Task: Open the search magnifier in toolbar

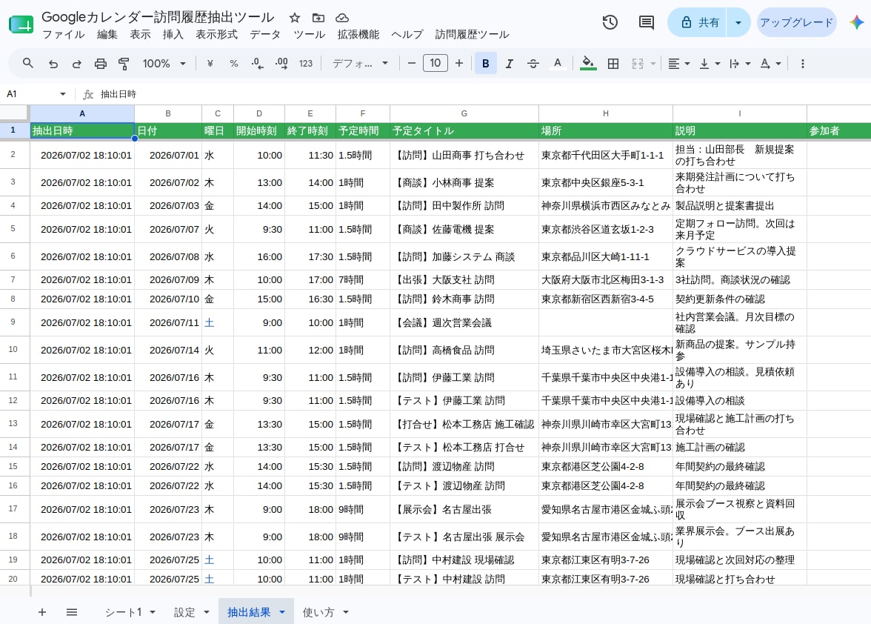Action: [28, 63]
